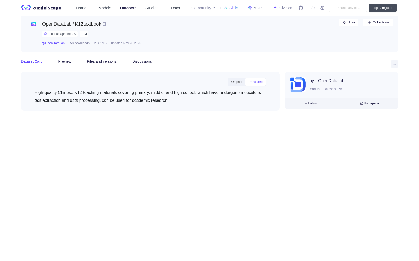Click the OpenDataLab organization logo
This screenshot has width=419, height=261.
298,85
